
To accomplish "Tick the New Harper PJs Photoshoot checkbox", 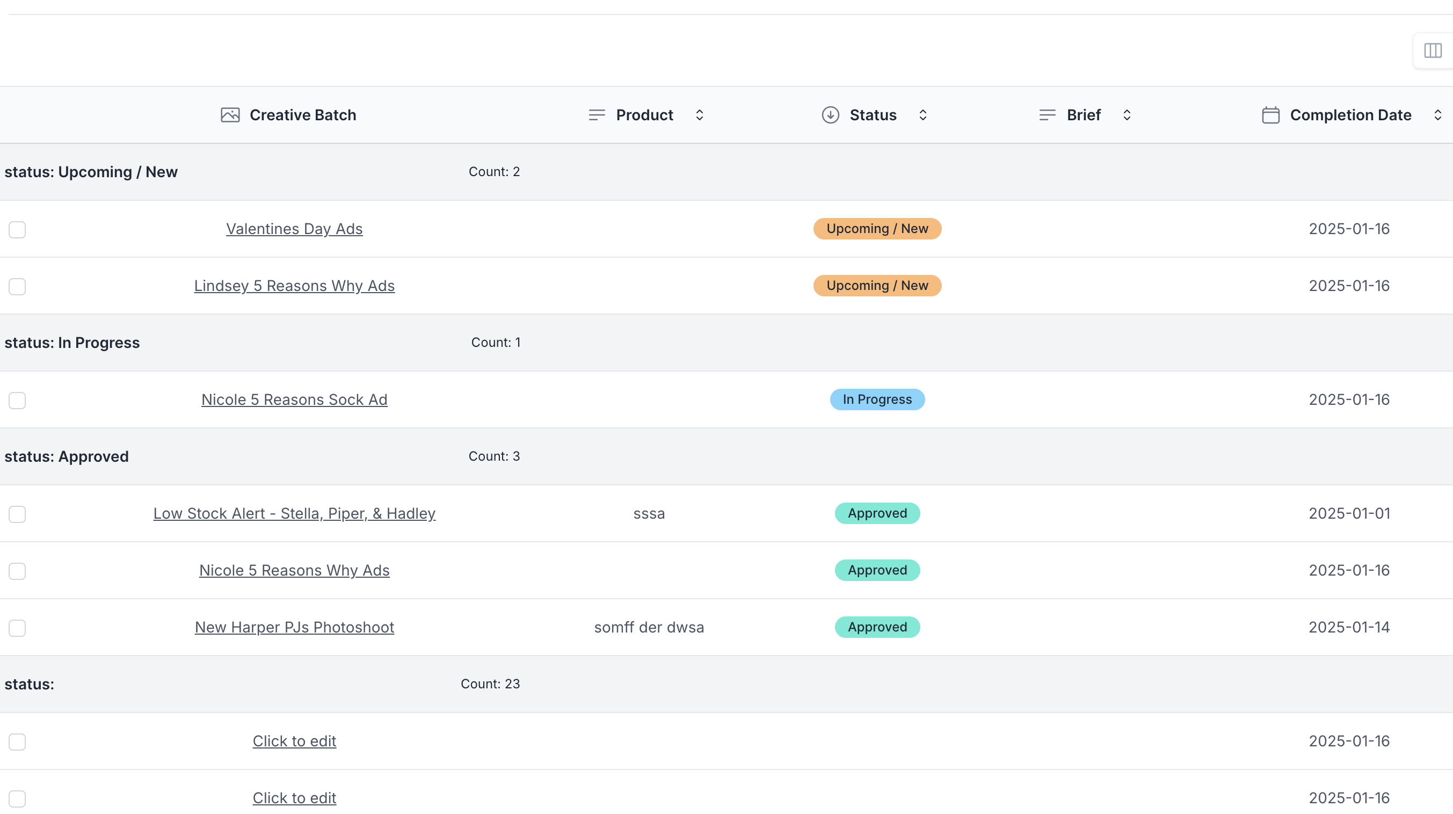I will pyautogui.click(x=18, y=628).
